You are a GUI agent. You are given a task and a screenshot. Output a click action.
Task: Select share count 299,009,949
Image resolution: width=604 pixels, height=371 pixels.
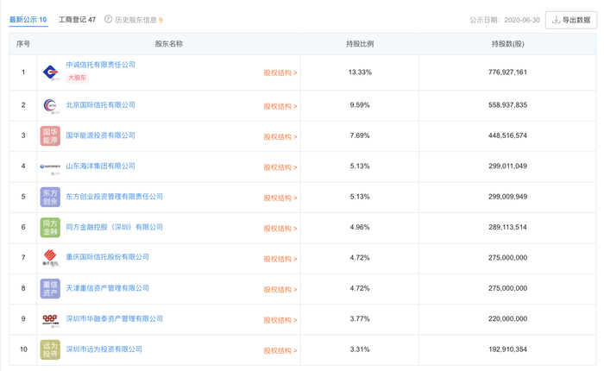(x=507, y=197)
